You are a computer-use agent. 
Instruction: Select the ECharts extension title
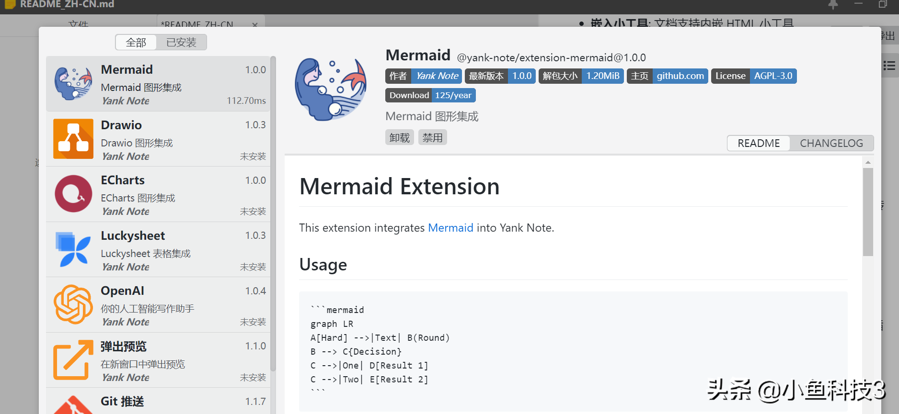tap(123, 180)
